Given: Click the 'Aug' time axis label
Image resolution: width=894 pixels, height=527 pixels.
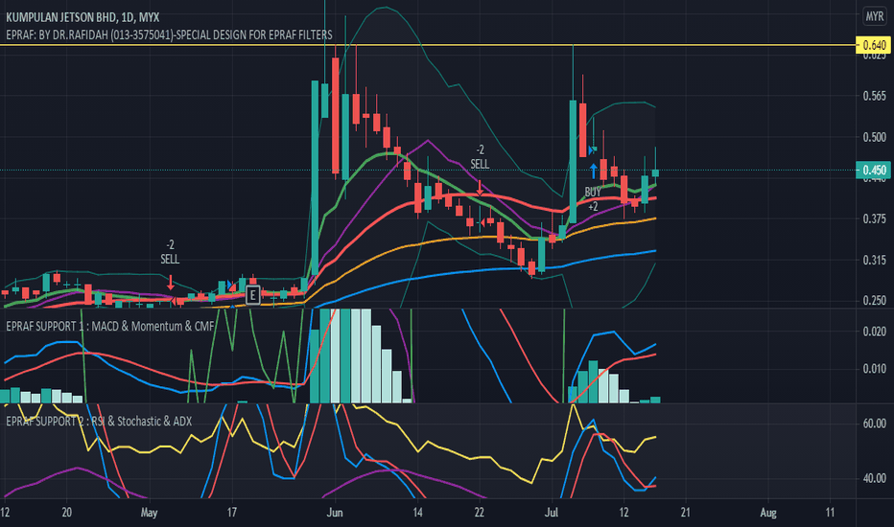Looking at the screenshot, I should pyautogui.click(x=768, y=513).
